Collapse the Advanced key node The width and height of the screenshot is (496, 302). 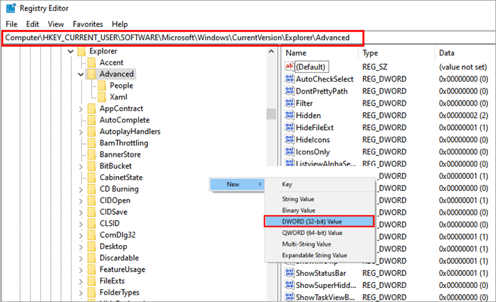81,74
